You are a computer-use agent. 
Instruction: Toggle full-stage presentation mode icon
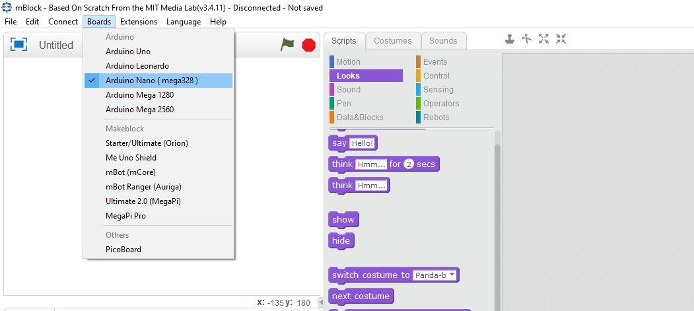[x=18, y=44]
